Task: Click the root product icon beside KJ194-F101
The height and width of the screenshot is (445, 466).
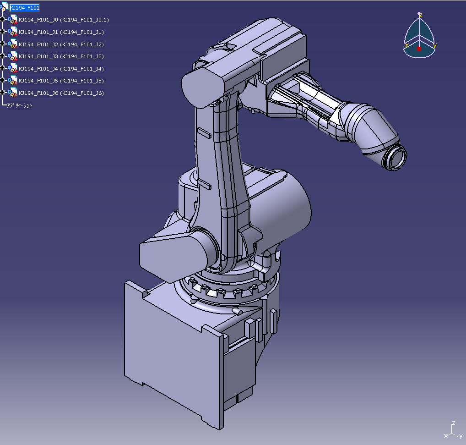Action: (4, 6)
